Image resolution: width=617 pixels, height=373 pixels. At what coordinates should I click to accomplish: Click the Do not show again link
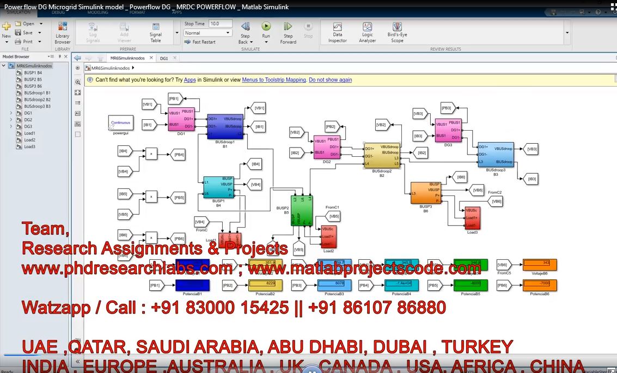click(x=330, y=80)
